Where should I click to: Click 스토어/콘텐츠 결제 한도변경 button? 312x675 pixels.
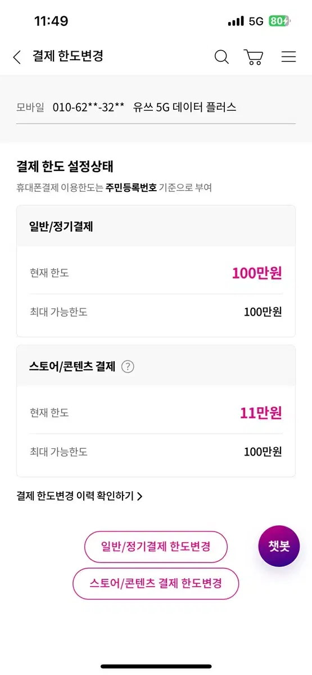click(x=156, y=583)
